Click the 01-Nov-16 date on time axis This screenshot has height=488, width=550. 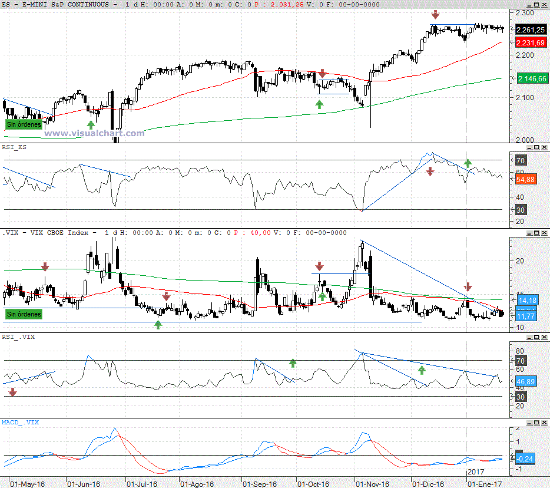(x=372, y=484)
